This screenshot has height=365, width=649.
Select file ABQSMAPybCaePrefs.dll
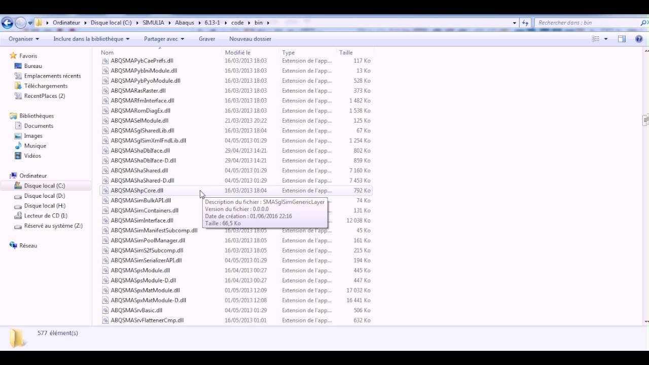click(x=142, y=61)
